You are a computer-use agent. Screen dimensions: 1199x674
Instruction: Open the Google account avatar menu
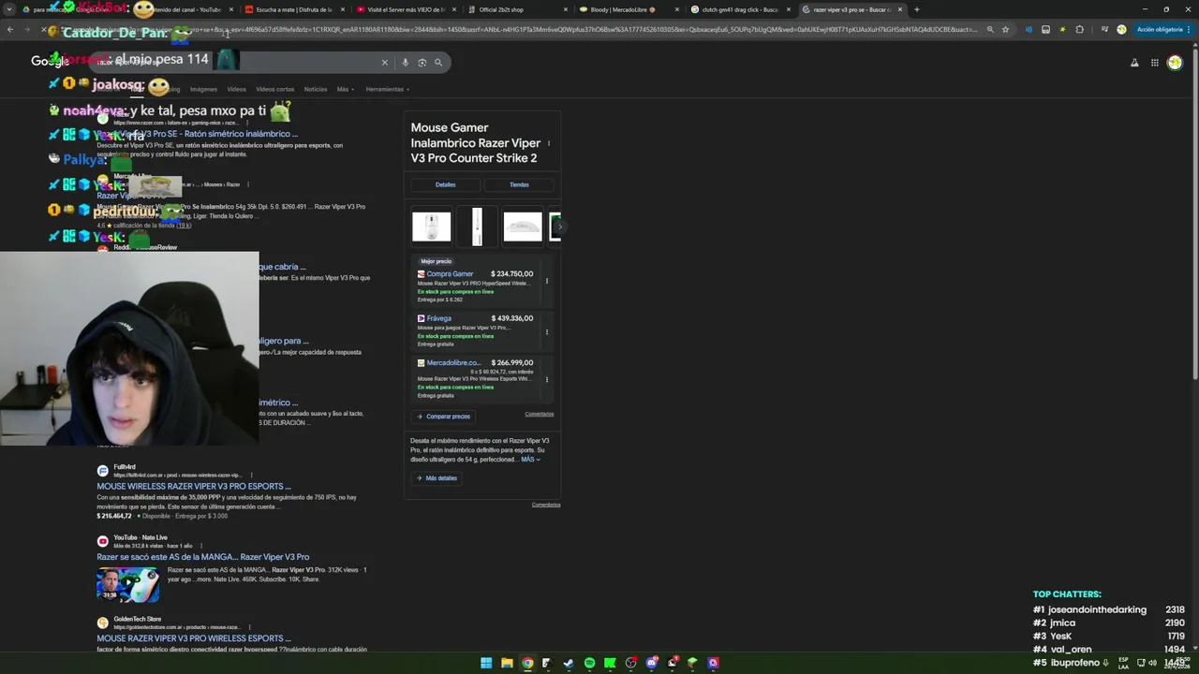point(1176,63)
